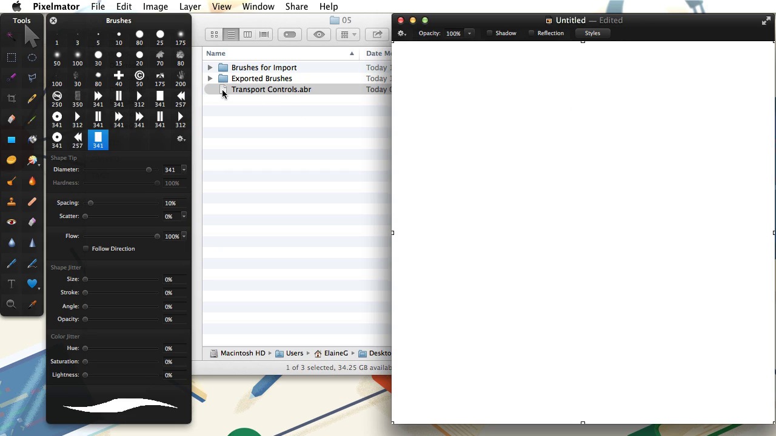
Task: Close the Brushes palette
Action: (53, 21)
